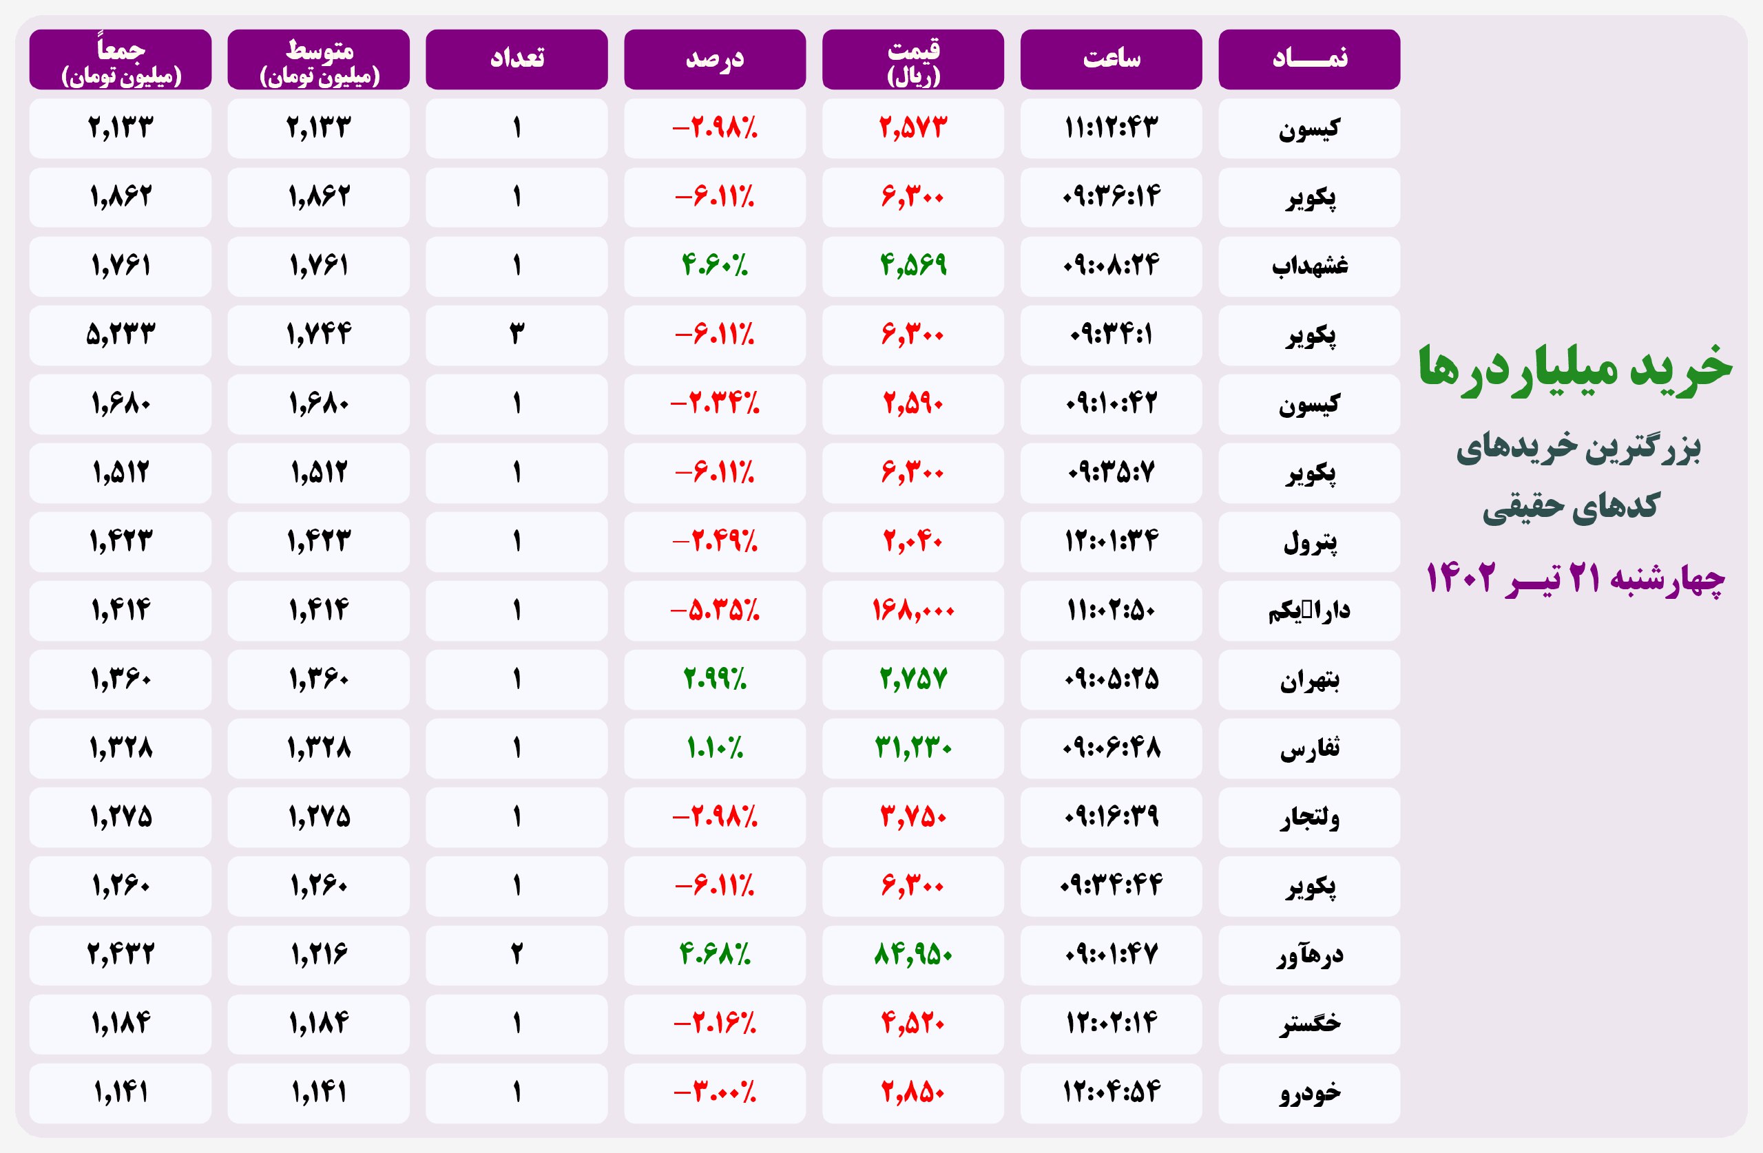The image size is (1763, 1153).
Task: Click the price ۱۶۸,۰۰۰
Action: point(912,610)
